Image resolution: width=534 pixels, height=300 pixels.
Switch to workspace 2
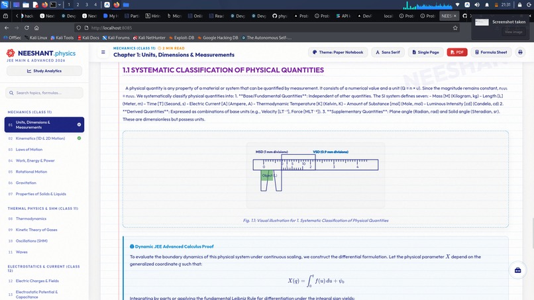pos(78,5)
